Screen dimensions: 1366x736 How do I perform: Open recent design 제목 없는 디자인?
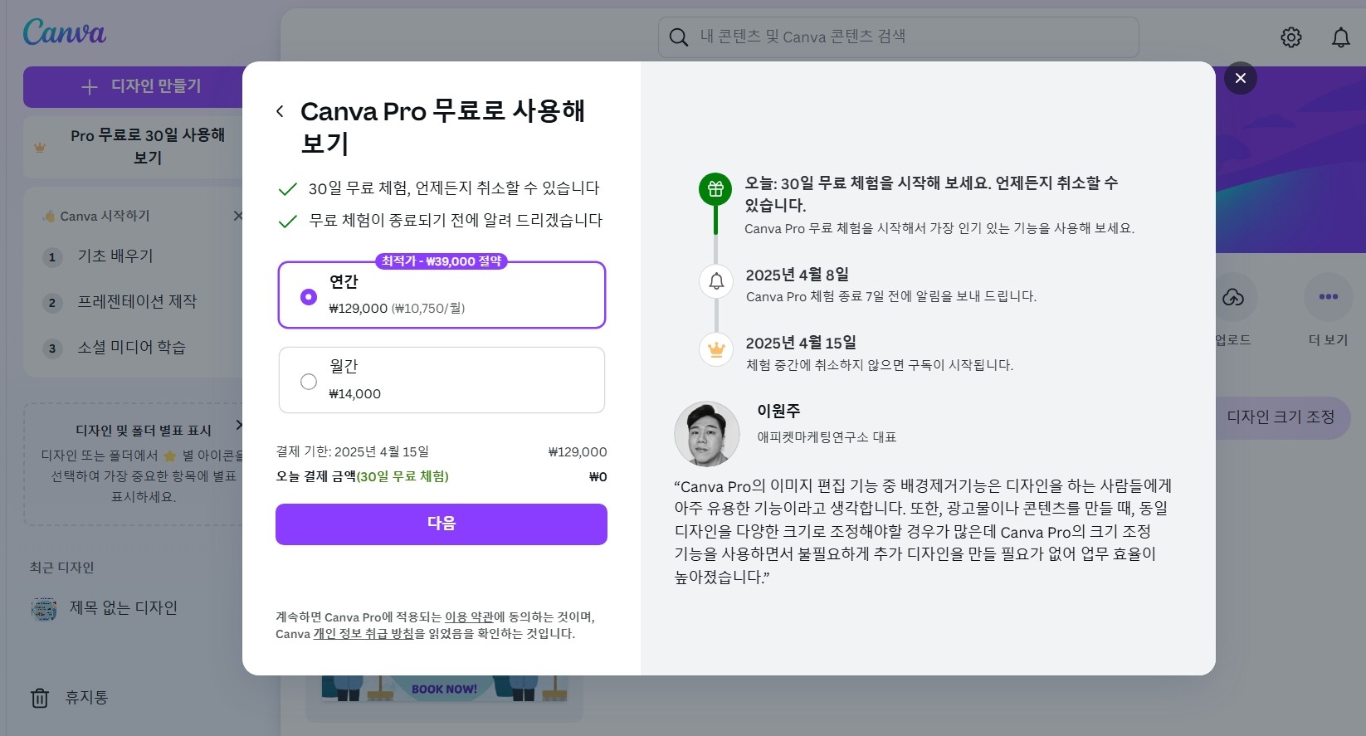[123, 608]
